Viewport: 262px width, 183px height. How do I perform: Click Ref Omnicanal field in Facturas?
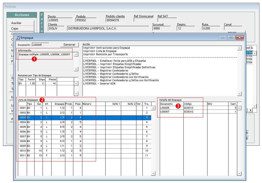pos(144,20)
